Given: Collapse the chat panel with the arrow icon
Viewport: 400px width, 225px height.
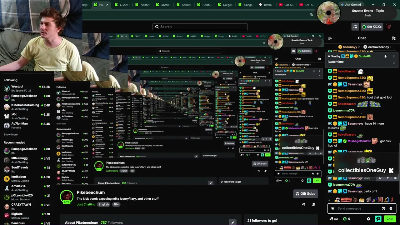Looking at the screenshot, I should point(330,38).
